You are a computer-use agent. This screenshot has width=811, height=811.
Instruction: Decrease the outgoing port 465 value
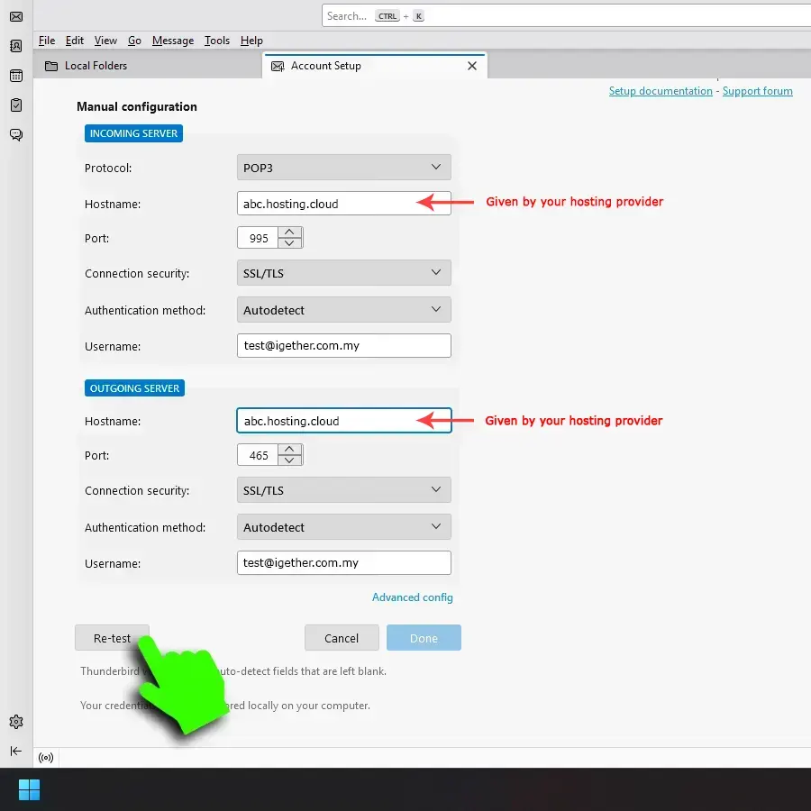[x=289, y=460]
